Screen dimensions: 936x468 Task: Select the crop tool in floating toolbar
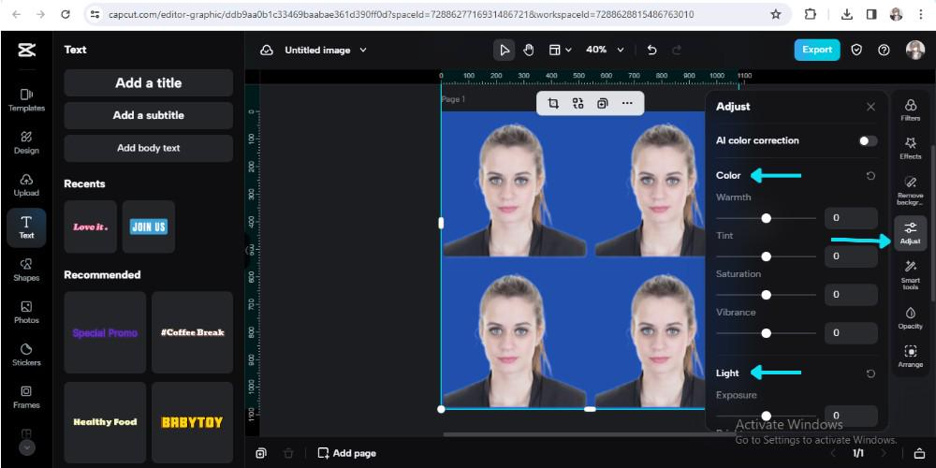click(x=553, y=103)
